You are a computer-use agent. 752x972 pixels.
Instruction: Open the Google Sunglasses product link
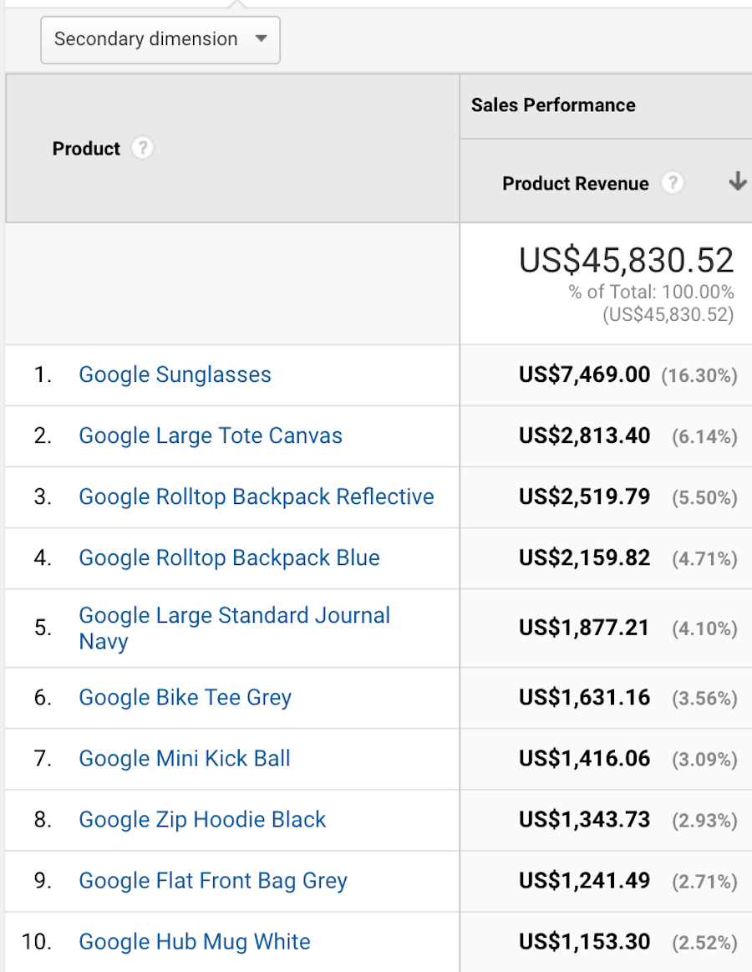pos(175,374)
